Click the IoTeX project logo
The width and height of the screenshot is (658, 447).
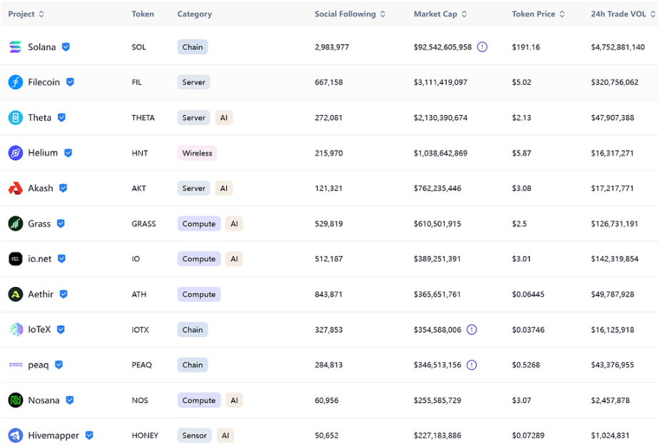point(16,329)
